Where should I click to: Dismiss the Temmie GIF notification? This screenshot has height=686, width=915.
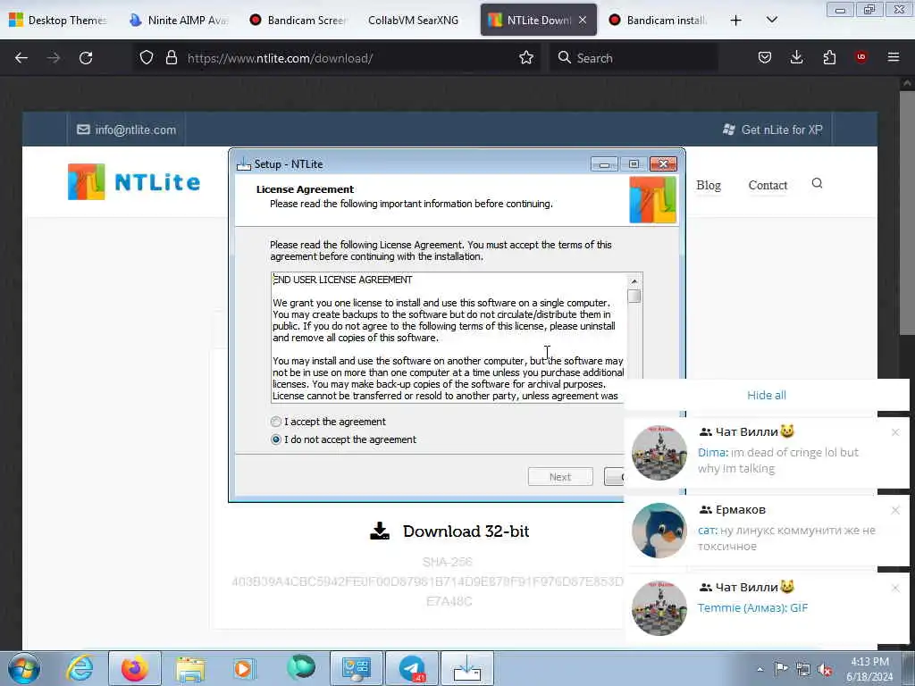[x=895, y=588]
